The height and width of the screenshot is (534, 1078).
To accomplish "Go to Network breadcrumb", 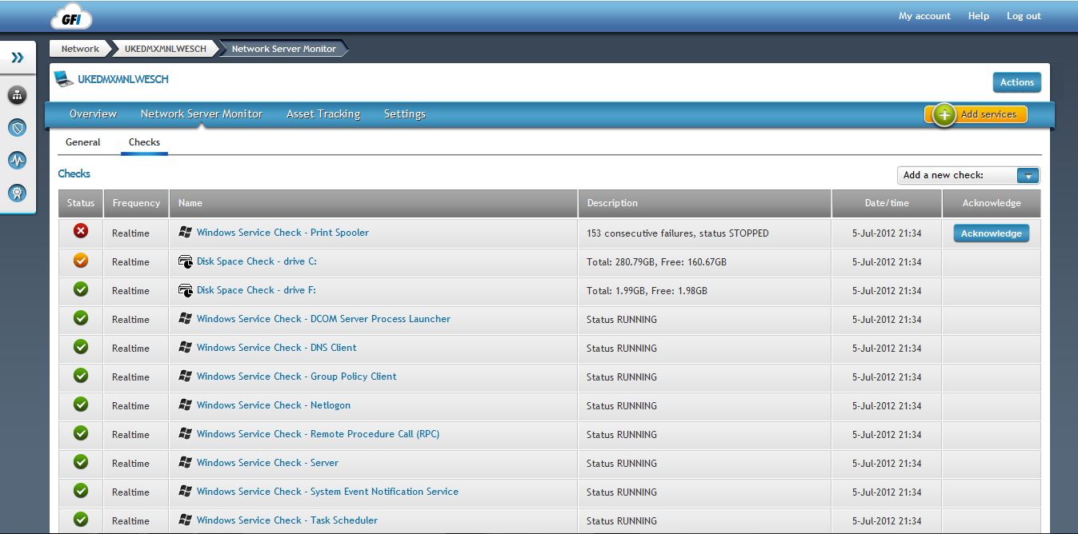I will point(80,49).
